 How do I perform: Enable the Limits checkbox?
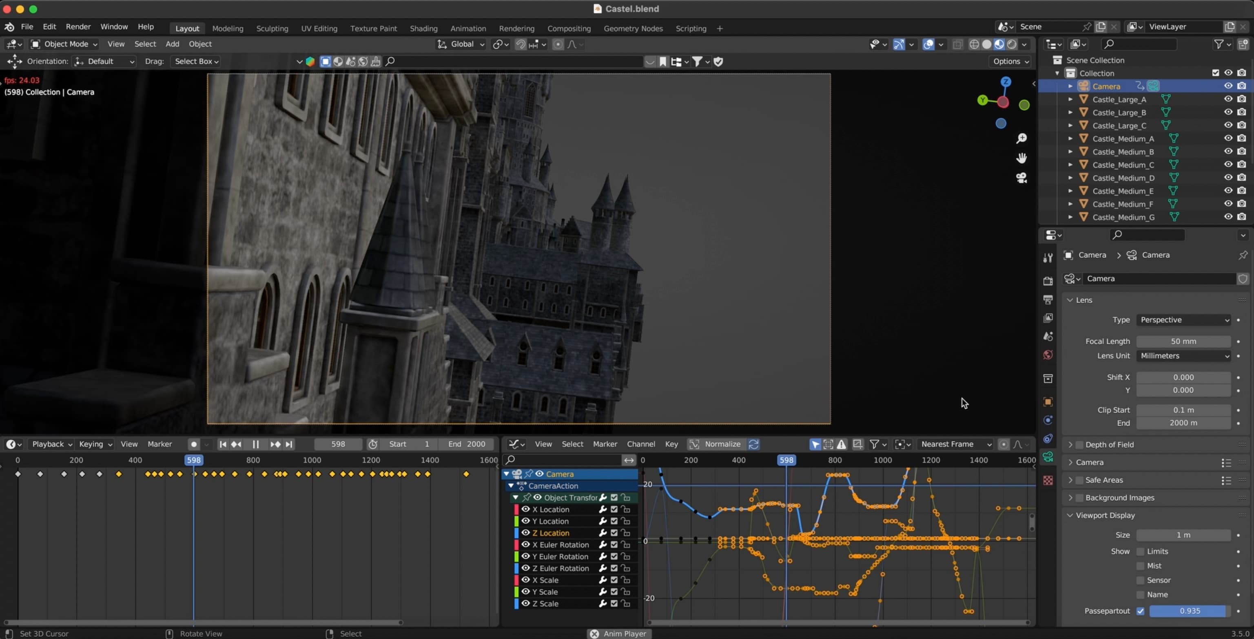click(x=1141, y=551)
